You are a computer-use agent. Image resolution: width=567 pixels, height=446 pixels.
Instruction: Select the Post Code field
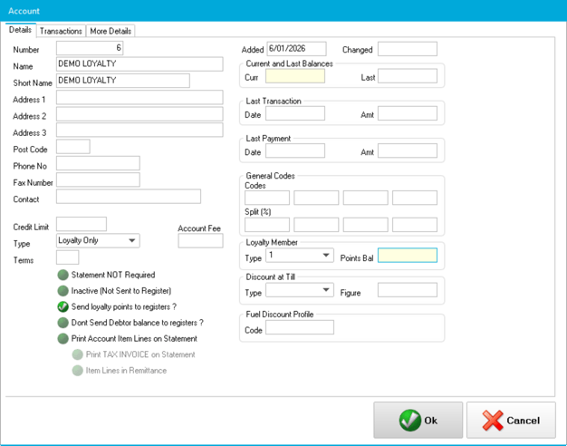click(73, 147)
